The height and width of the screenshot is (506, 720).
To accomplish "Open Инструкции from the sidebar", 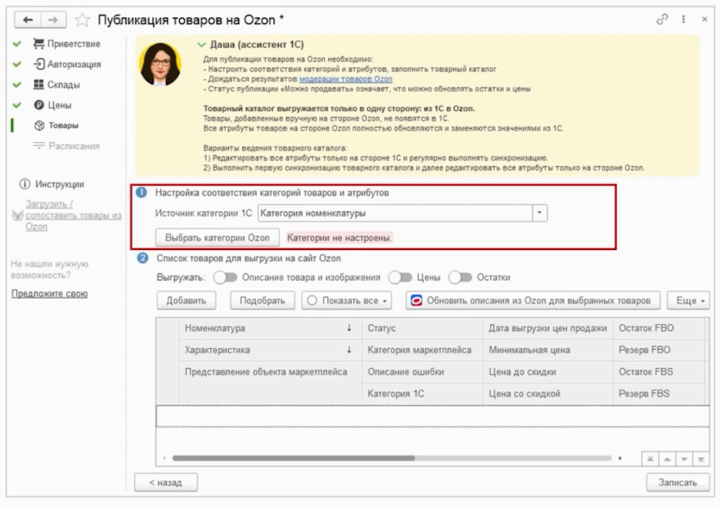I will 60,184.
